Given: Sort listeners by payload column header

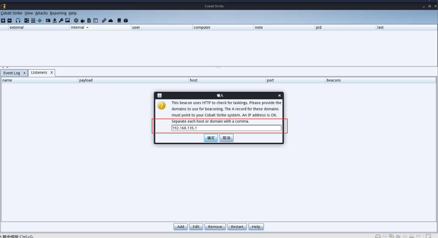Looking at the screenshot, I should point(133,80).
